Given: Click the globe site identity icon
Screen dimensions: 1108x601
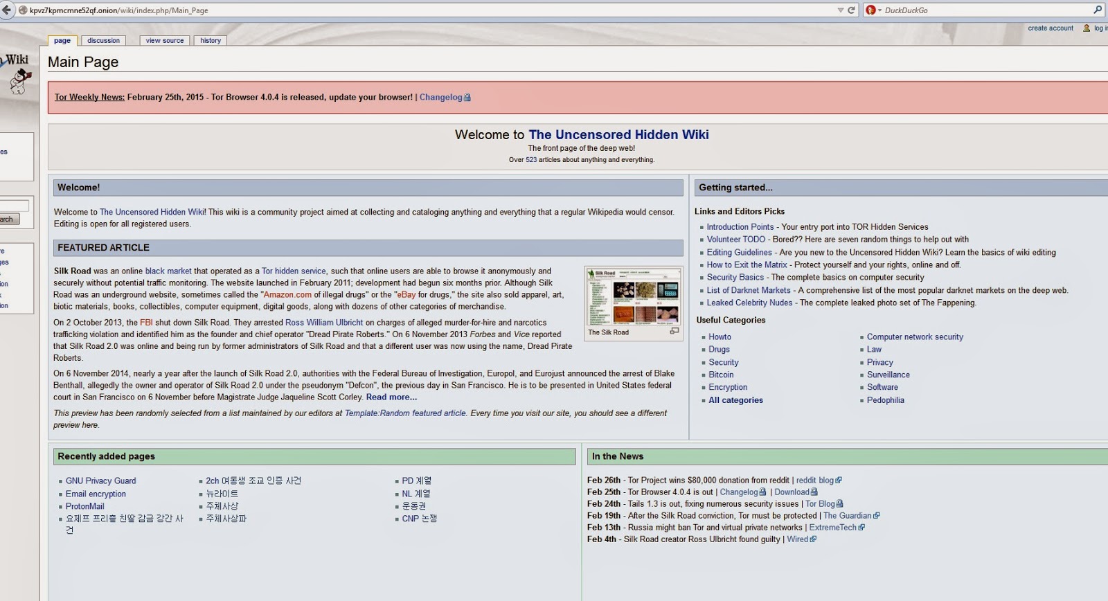Looking at the screenshot, I should (23, 10).
